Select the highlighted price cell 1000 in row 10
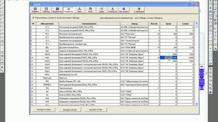 pos(168,58)
